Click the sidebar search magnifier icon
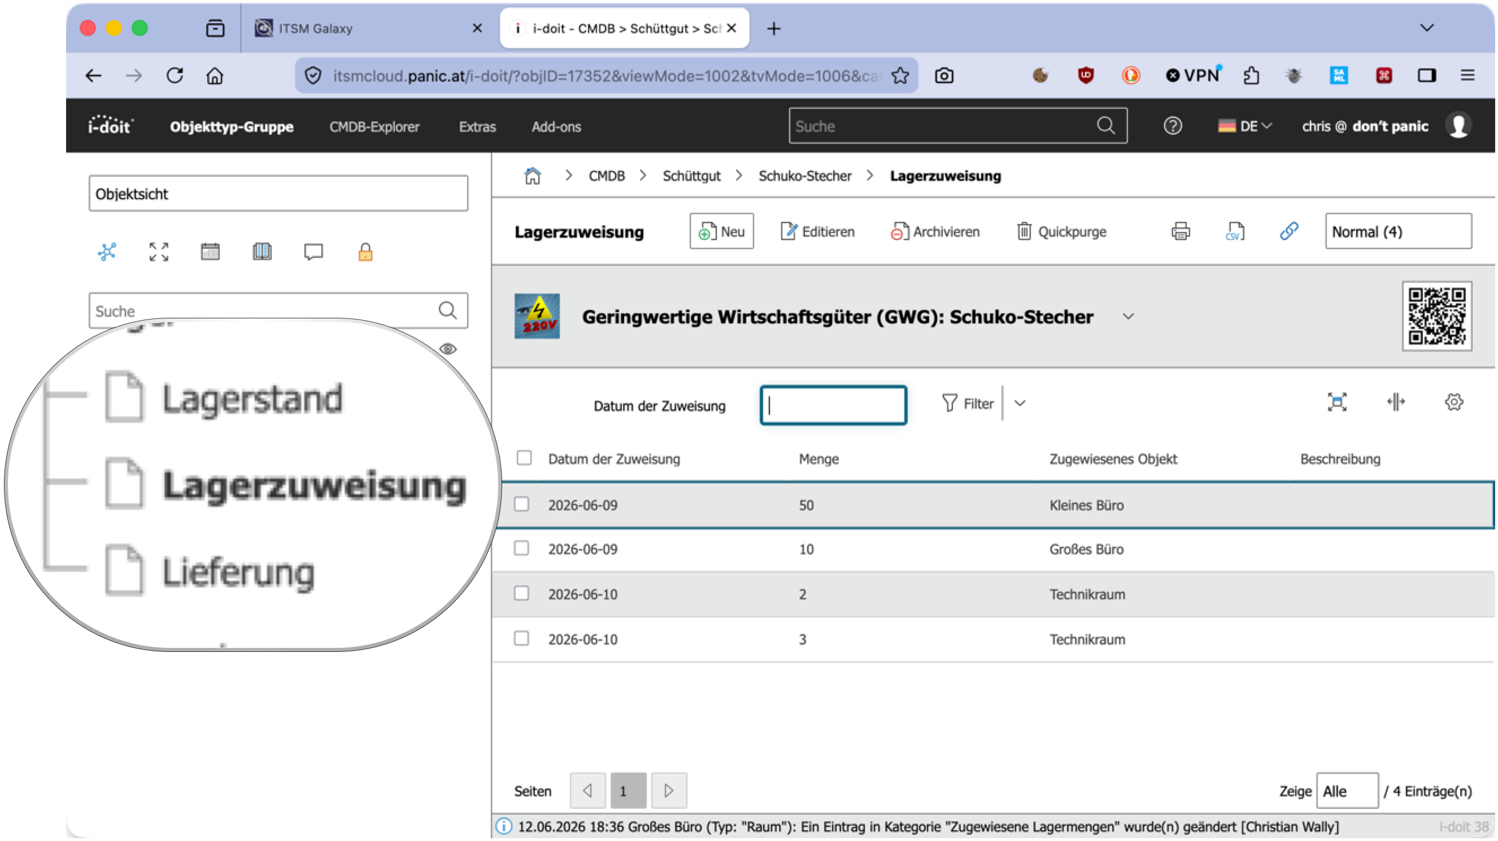This screenshot has height=841, width=1498. pos(447,310)
